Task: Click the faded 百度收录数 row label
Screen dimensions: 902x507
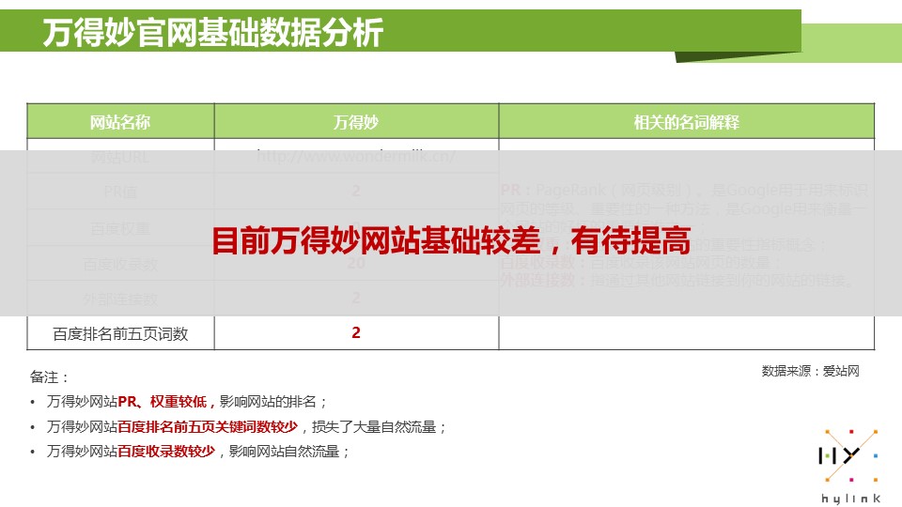Action: [120, 264]
